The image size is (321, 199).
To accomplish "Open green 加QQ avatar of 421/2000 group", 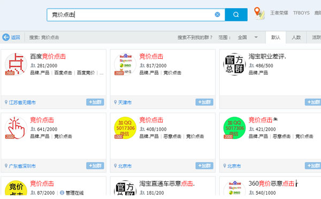I will click(x=234, y=128).
